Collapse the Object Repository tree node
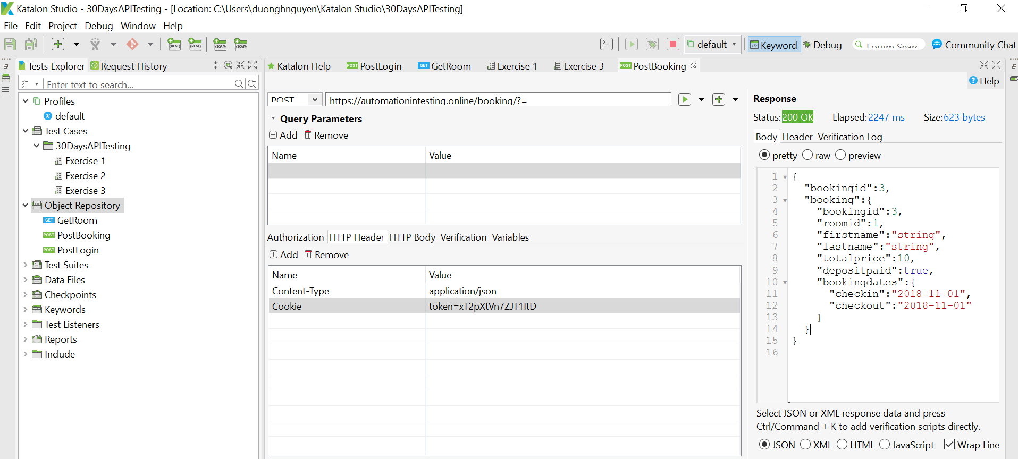Image resolution: width=1018 pixels, height=459 pixels. pos(25,205)
